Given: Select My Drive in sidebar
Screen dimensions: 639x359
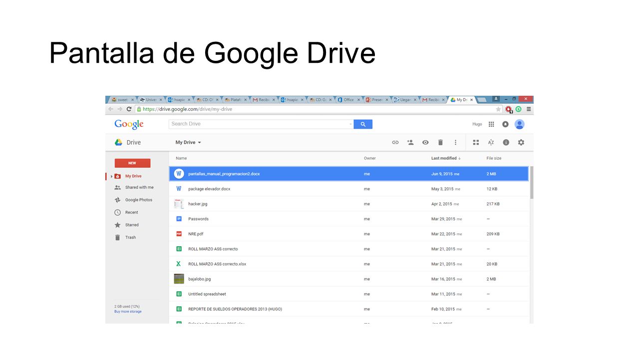Looking at the screenshot, I should [133, 177].
